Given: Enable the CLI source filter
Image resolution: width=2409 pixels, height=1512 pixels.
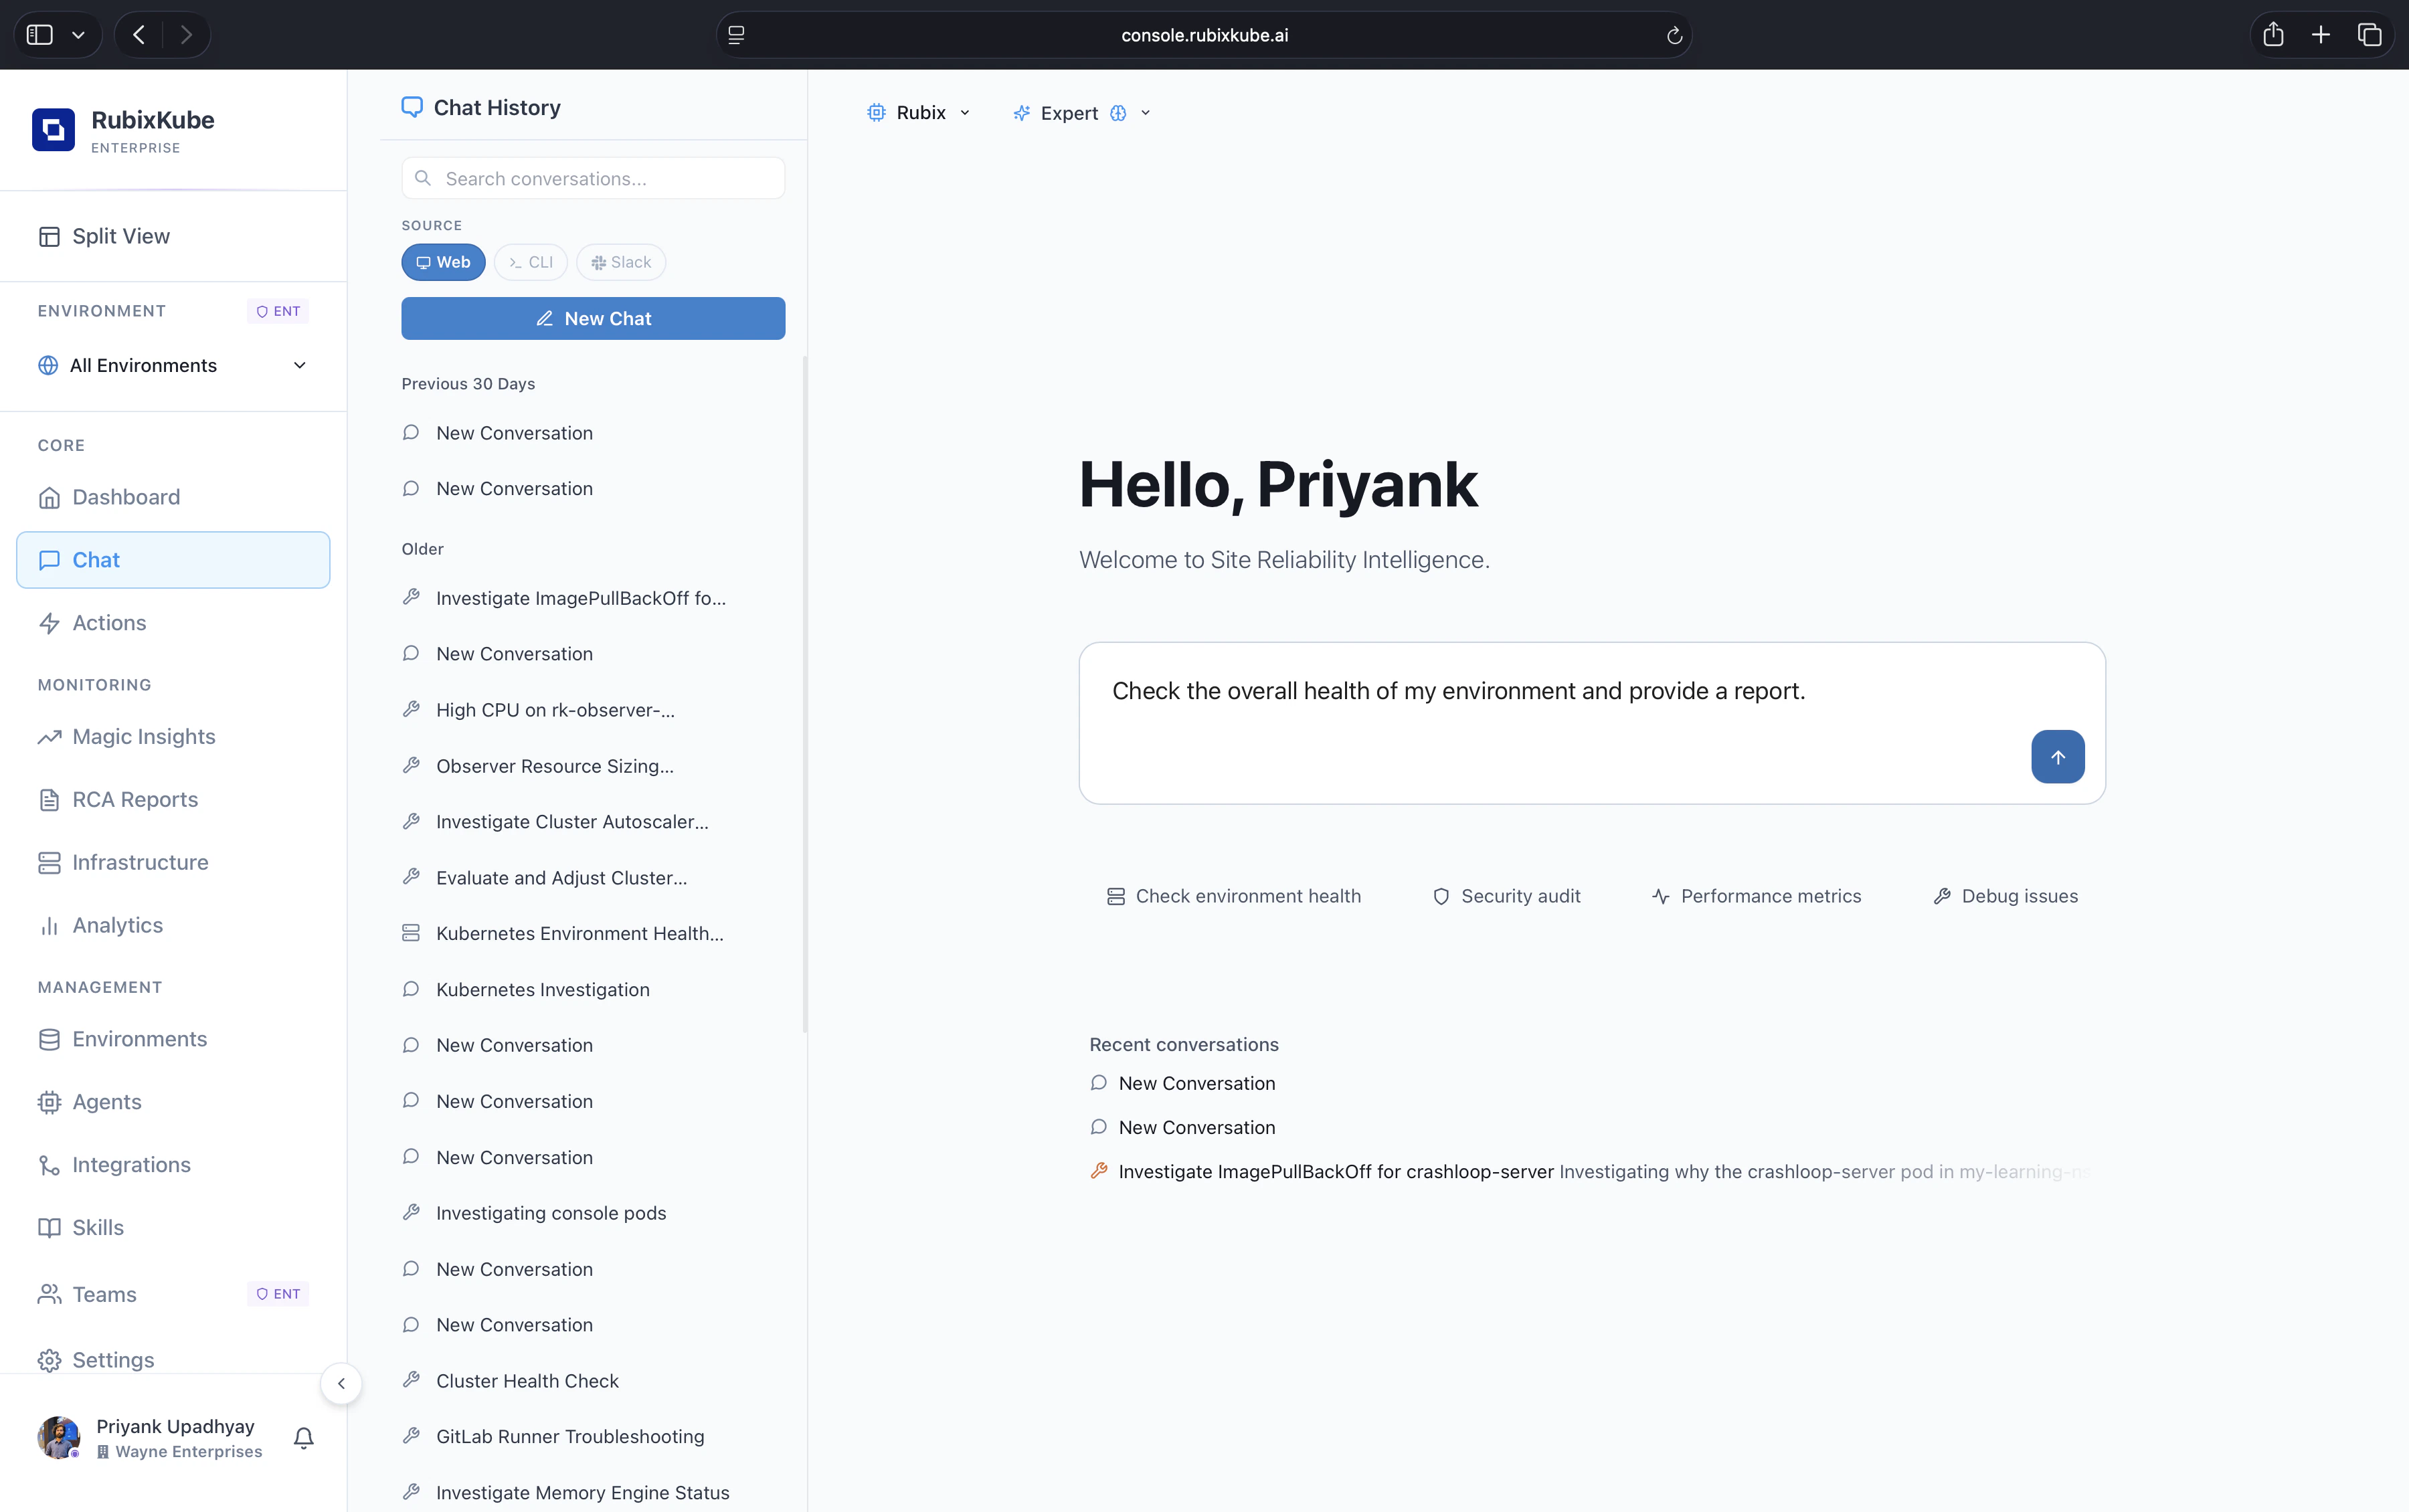Looking at the screenshot, I should pos(530,262).
